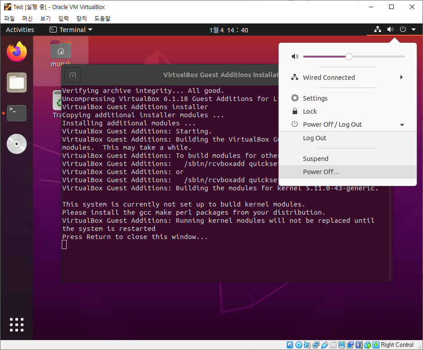The width and height of the screenshot is (423, 350).
Task: Click the speaker icon beside volume slider
Action: 295,56
